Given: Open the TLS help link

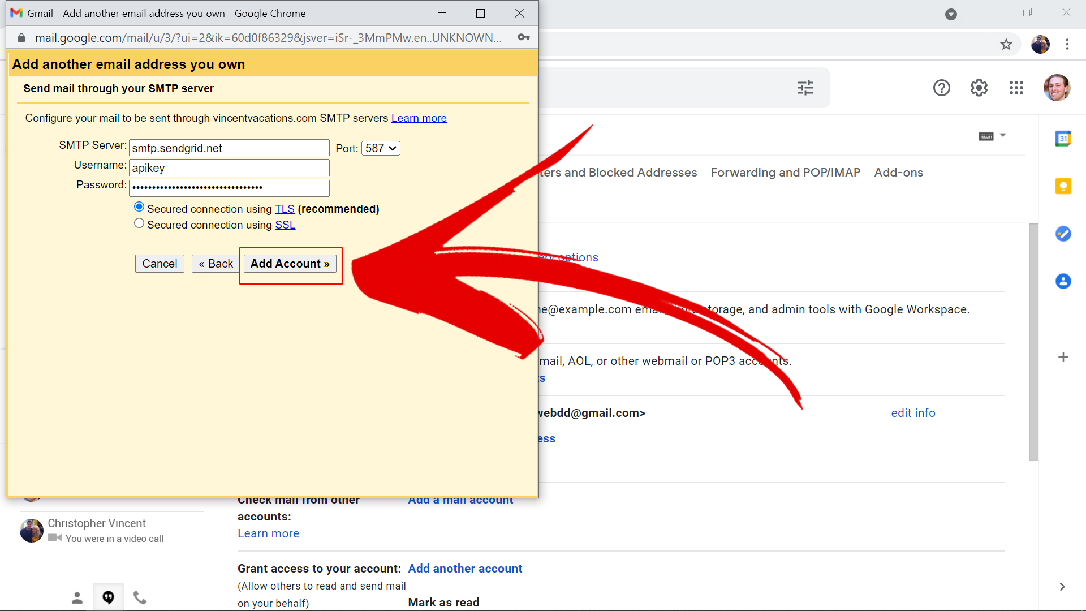Looking at the screenshot, I should pos(285,209).
